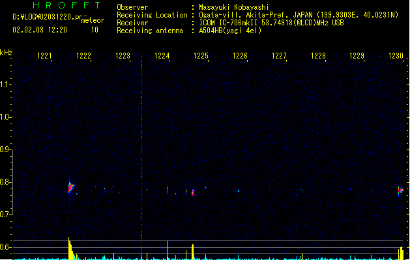Click time axis label 1227

point(279,55)
